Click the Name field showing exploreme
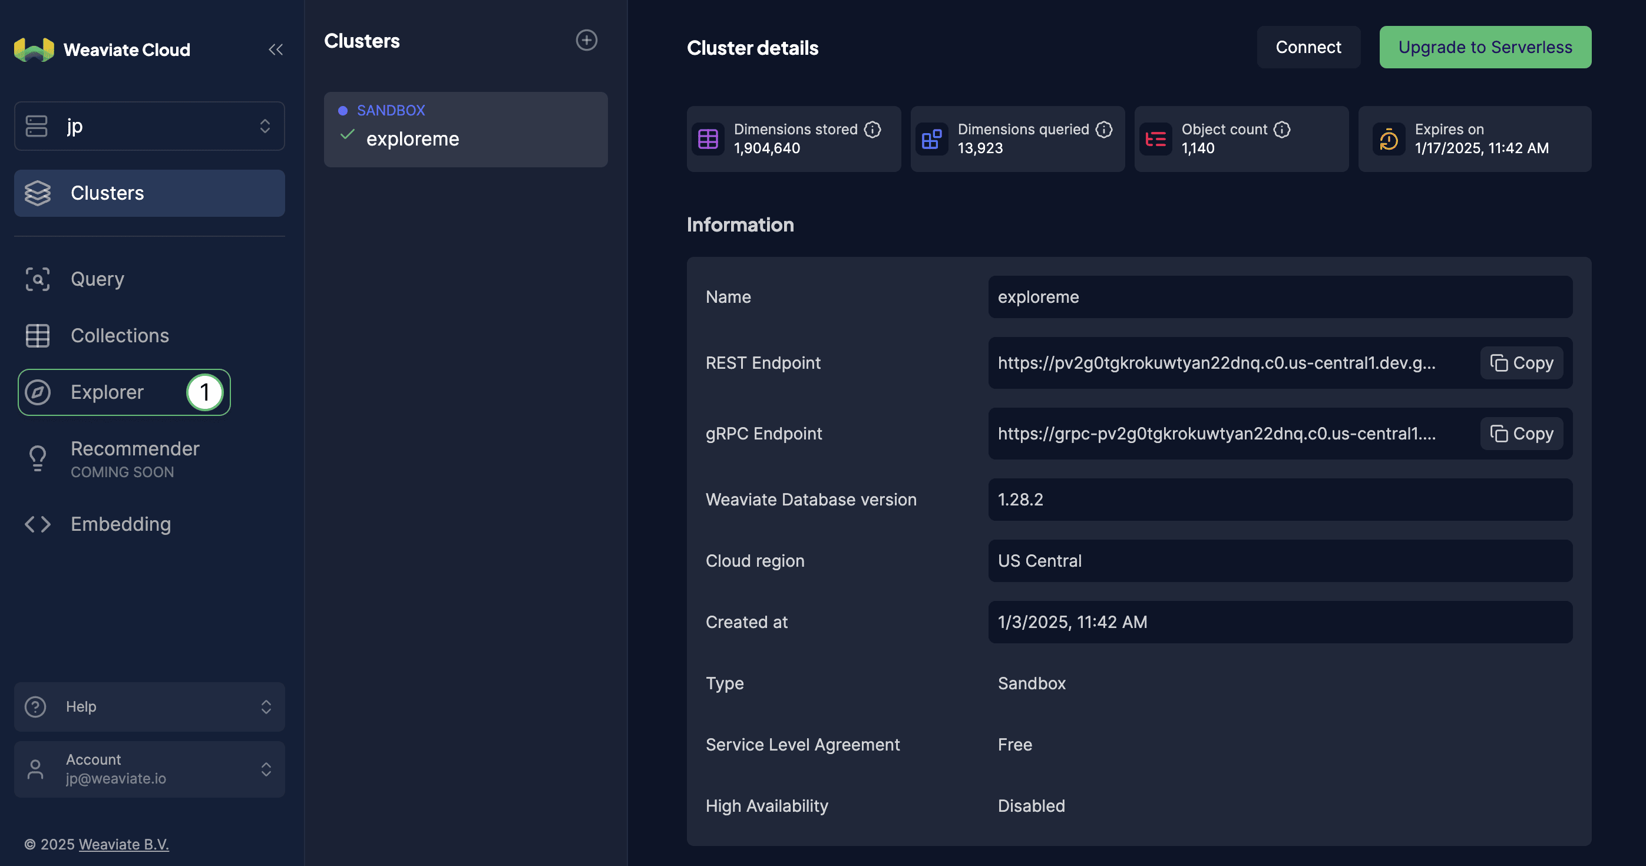 click(1280, 296)
